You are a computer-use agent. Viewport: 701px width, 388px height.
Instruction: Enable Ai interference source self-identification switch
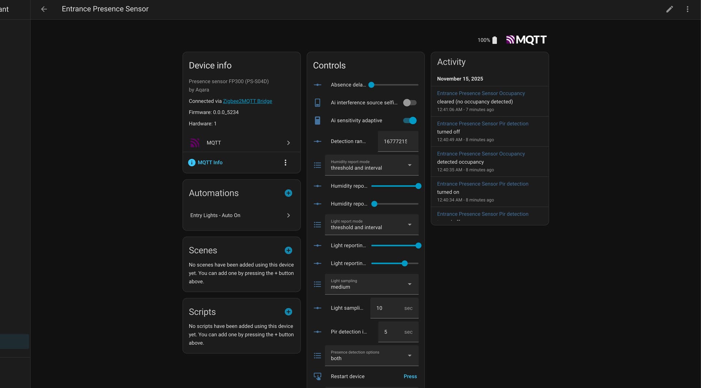[x=410, y=103]
